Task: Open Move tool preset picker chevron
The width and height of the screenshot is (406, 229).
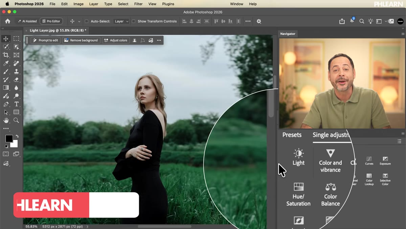Action: (79, 21)
